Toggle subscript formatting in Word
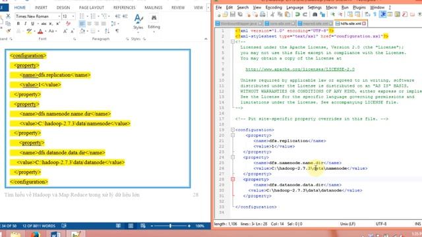422x237 pixels. click(51, 24)
